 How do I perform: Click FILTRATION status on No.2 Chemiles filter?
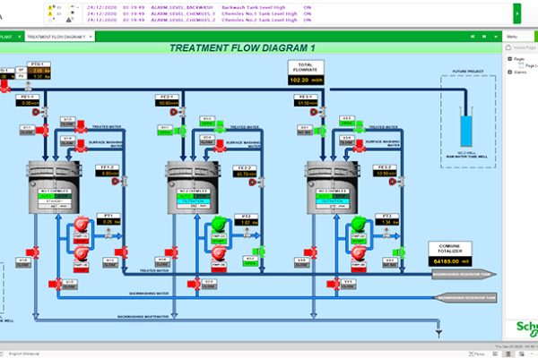click(x=194, y=201)
